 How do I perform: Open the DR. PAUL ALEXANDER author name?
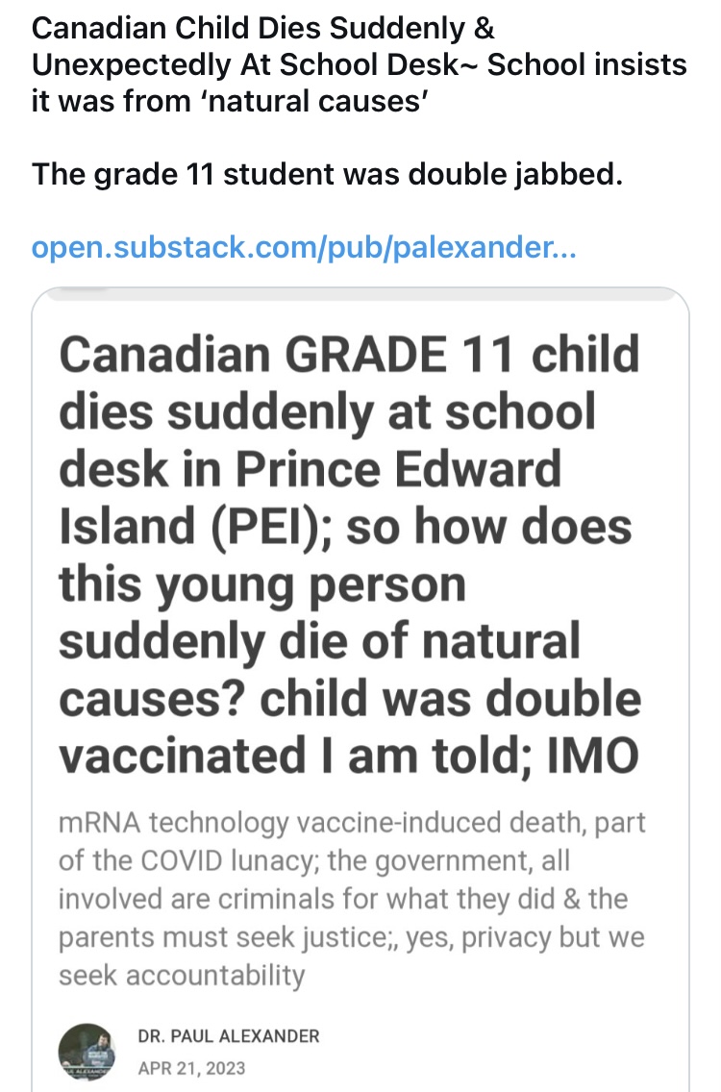pos(229,1035)
